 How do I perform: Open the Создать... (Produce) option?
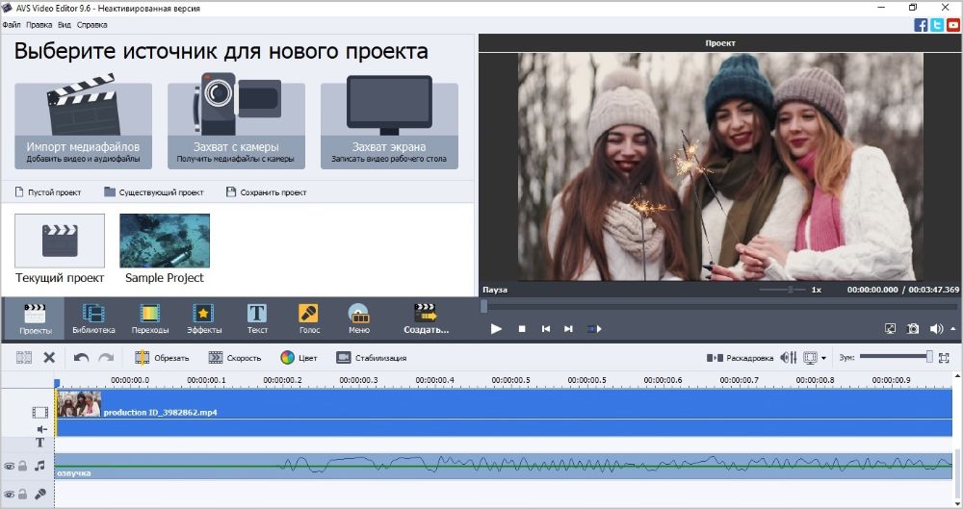coord(426,318)
